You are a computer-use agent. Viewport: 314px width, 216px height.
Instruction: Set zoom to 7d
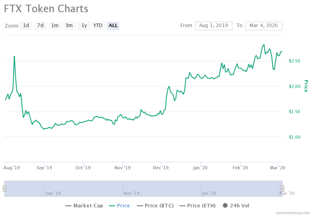click(40, 26)
